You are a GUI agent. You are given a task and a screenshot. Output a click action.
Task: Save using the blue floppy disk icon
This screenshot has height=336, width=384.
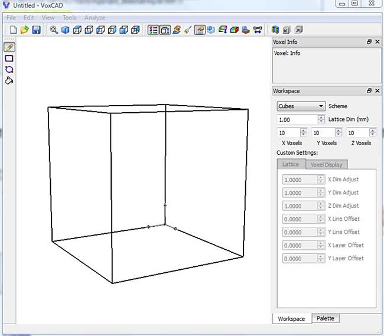point(36,30)
